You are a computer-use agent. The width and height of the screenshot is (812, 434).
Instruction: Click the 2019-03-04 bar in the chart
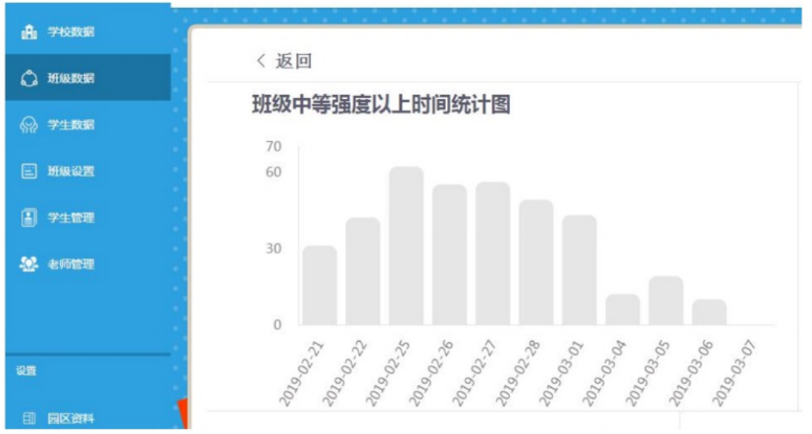point(622,310)
